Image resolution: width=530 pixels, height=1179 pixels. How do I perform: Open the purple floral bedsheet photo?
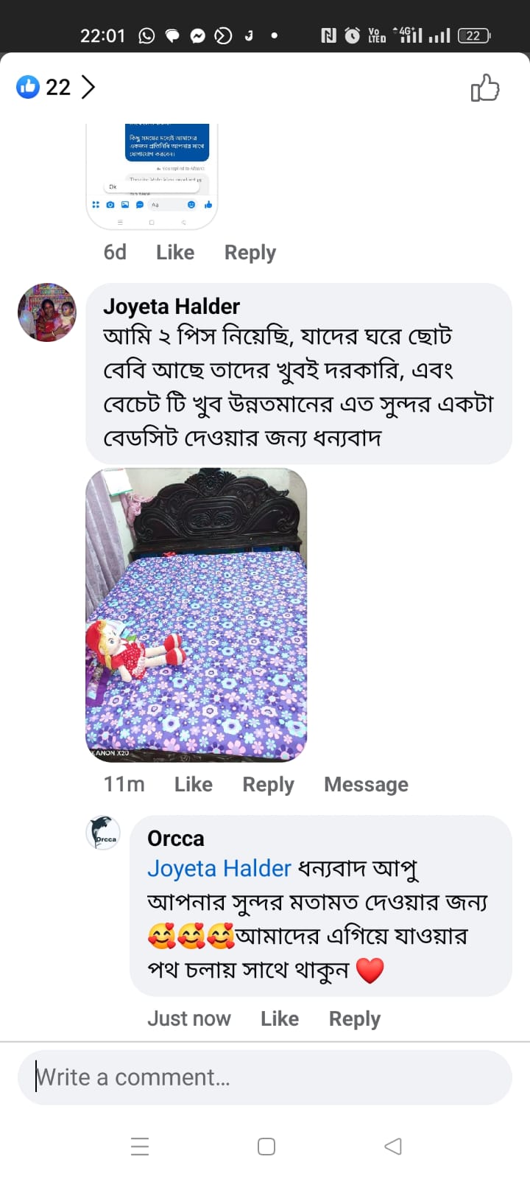[x=197, y=615]
